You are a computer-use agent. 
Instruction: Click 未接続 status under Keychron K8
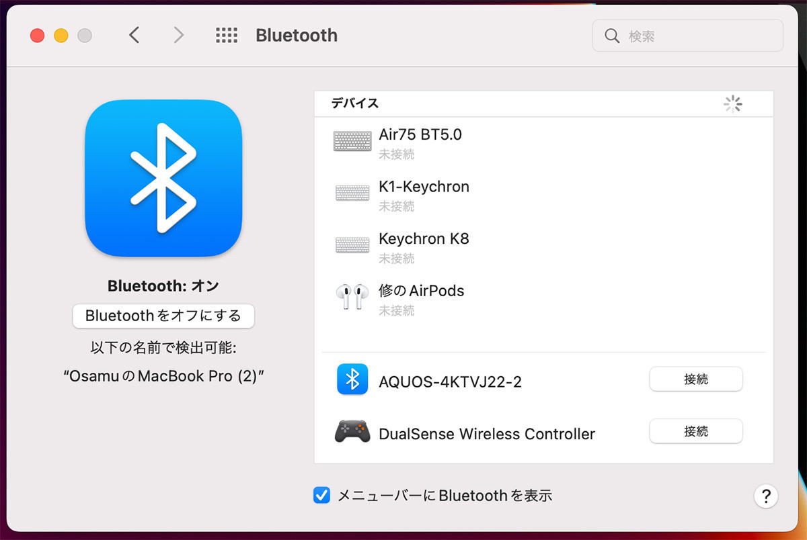point(396,259)
